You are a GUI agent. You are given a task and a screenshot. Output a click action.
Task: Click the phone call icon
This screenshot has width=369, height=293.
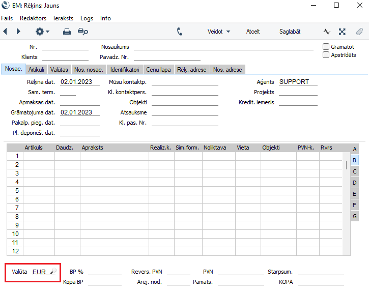click(x=180, y=32)
